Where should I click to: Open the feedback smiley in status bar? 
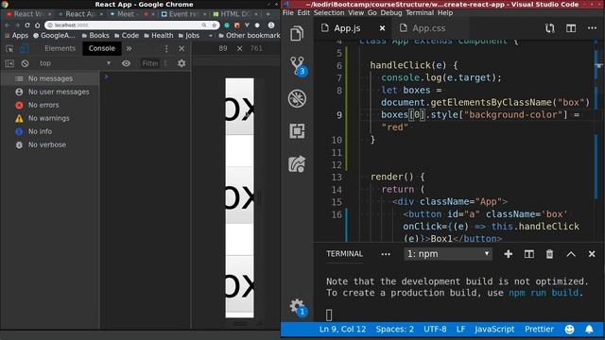[x=569, y=330]
